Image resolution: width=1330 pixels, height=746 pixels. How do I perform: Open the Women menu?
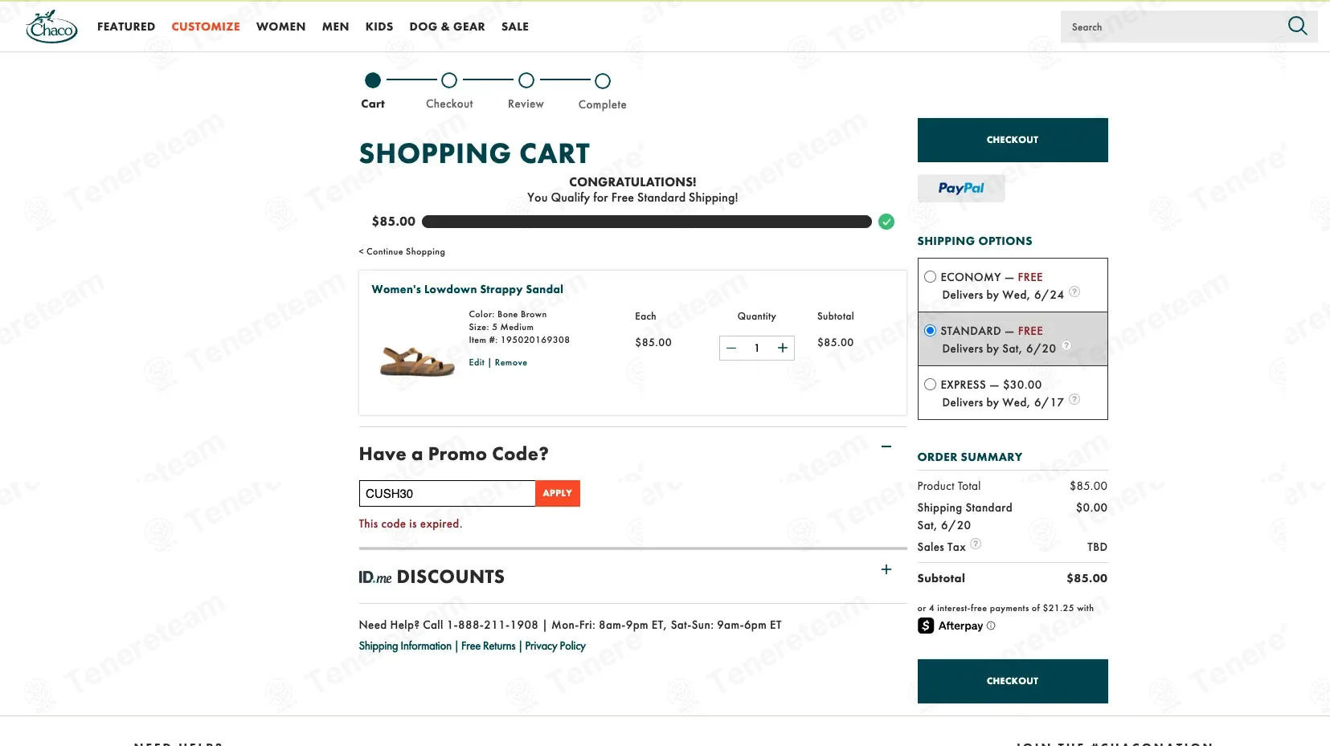[281, 26]
